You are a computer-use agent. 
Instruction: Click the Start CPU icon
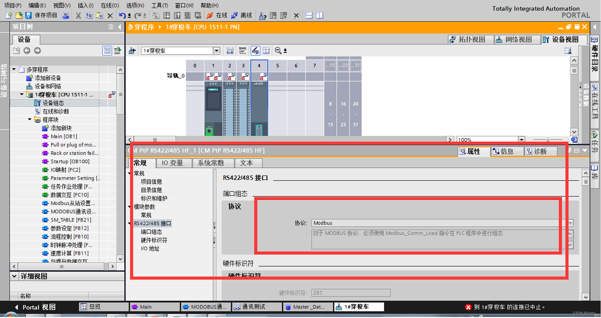[273, 15]
